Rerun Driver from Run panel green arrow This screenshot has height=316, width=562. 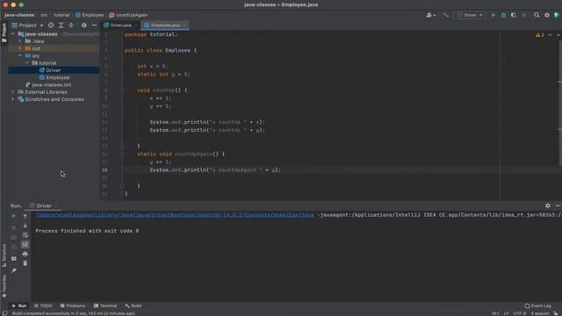click(x=14, y=216)
